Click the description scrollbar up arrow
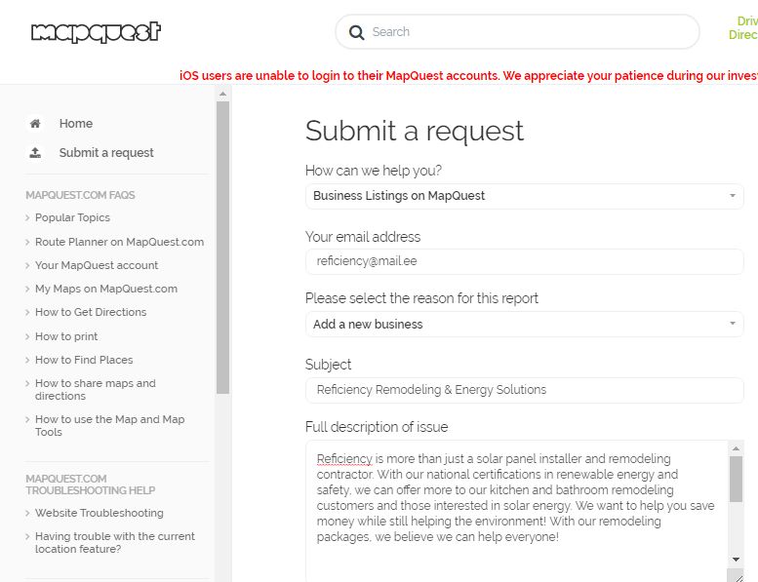Screen dimensions: 758x582 point(736,448)
